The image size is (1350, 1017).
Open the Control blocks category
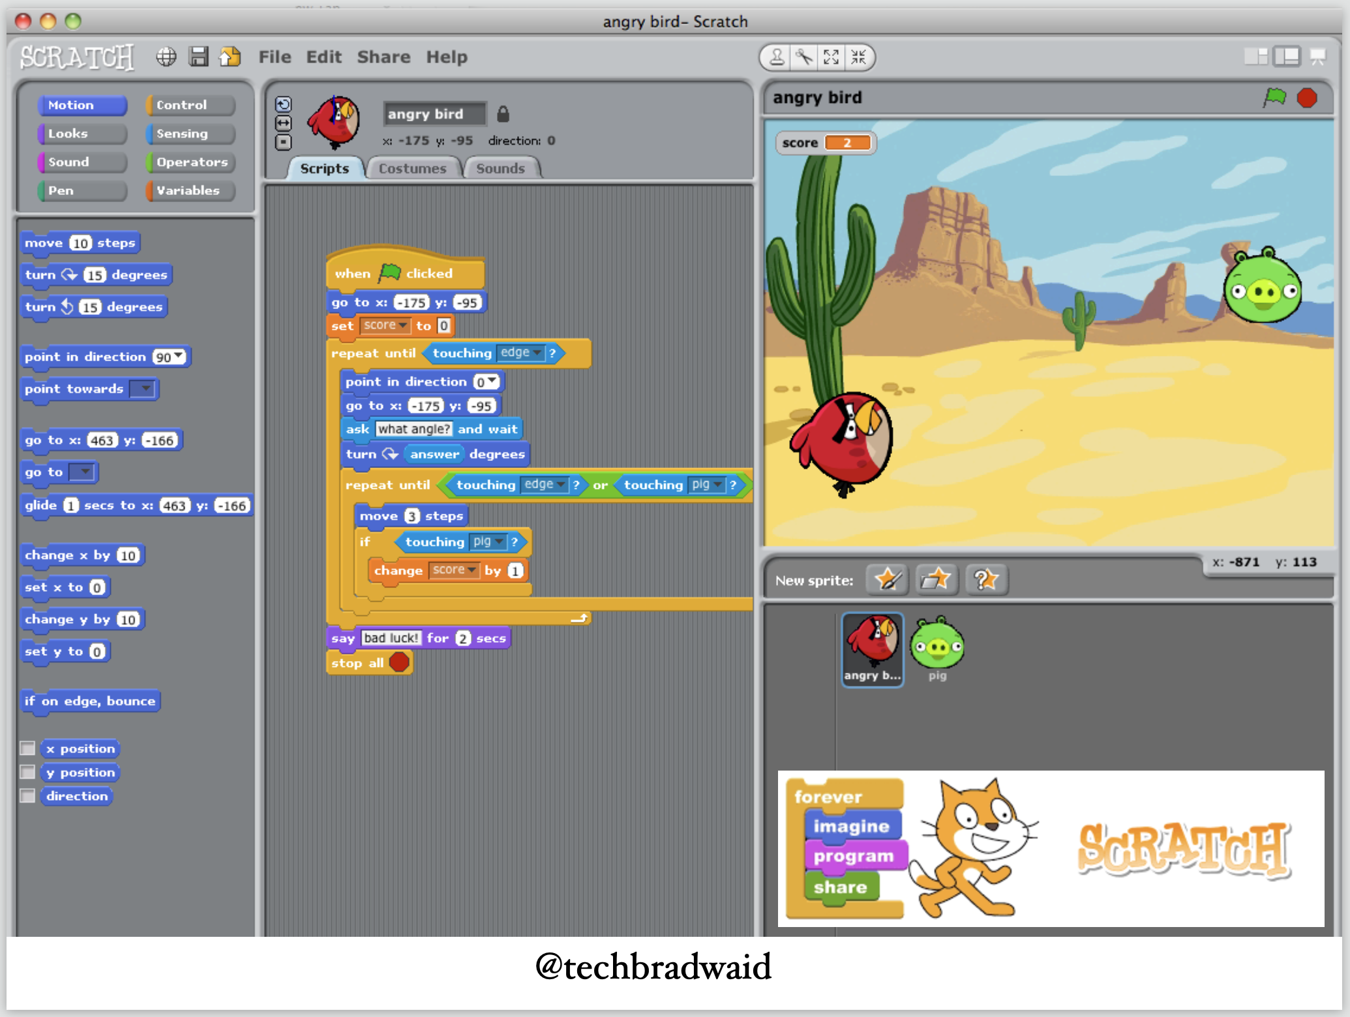[x=190, y=105]
